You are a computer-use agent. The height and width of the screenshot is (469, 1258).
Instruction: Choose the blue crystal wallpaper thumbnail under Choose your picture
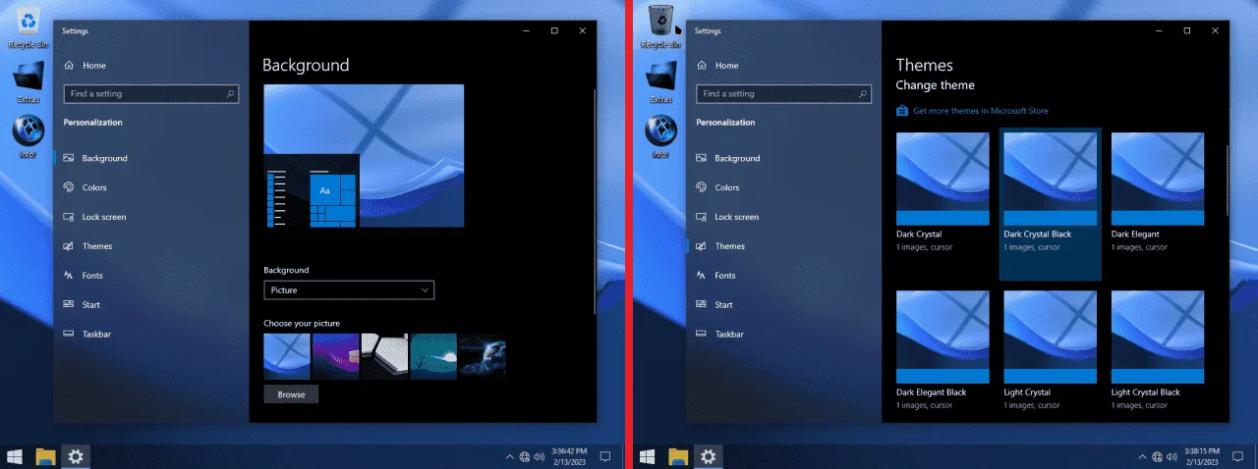pos(287,356)
